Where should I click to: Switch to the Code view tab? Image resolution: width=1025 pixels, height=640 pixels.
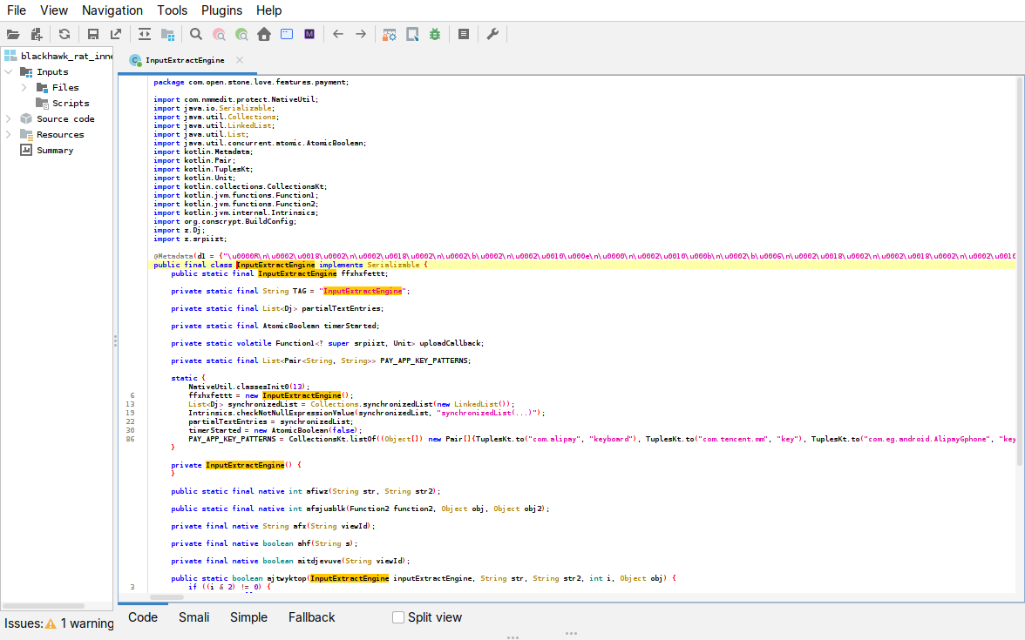click(143, 617)
